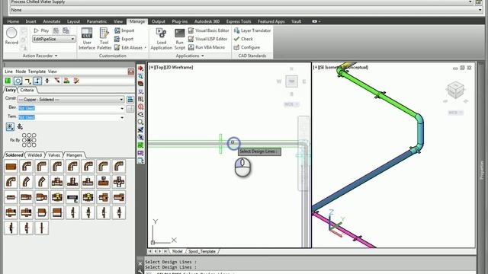The width and height of the screenshot is (488, 274).
Task: Open the Visual Basic Editor
Action: pos(208,30)
